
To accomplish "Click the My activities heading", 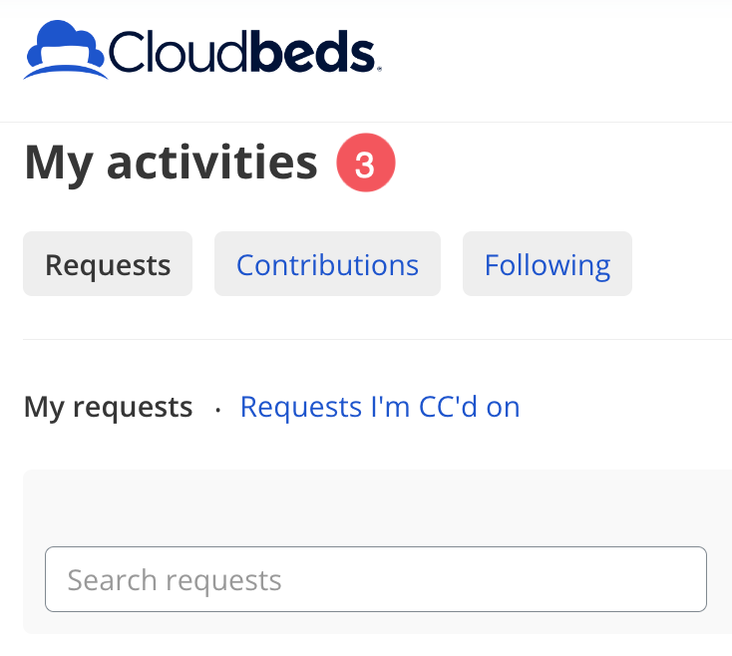I will click(x=171, y=163).
